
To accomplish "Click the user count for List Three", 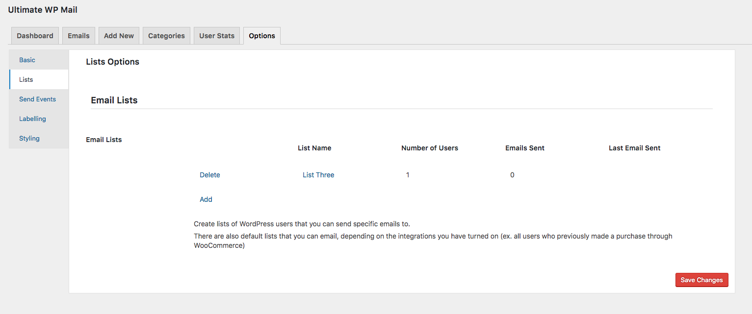I will click(408, 175).
